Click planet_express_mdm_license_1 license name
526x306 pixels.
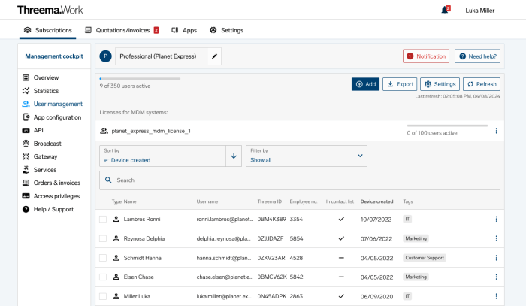tap(151, 131)
